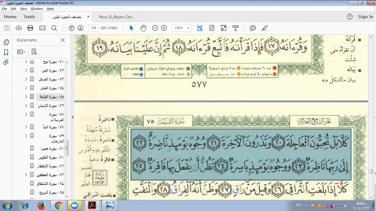Expand bookmark ٨٣- سورة المطففين
The image size is (376, 211).
(26, 175)
